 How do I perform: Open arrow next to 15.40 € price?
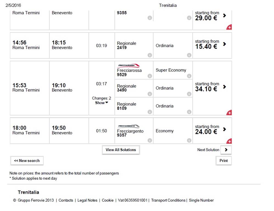pyautogui.click(x=225, y=44)
